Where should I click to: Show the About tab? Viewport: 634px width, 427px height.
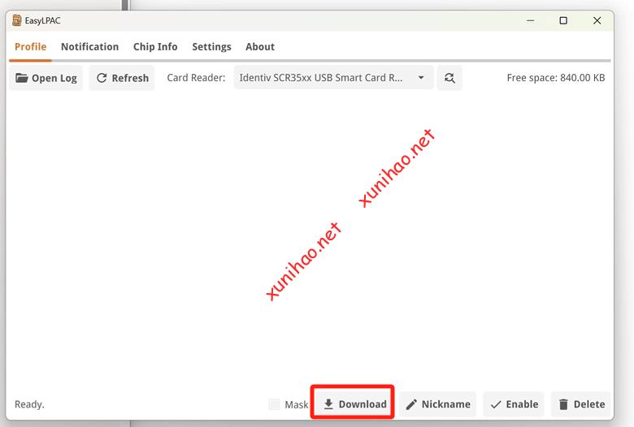click(260, 47)
